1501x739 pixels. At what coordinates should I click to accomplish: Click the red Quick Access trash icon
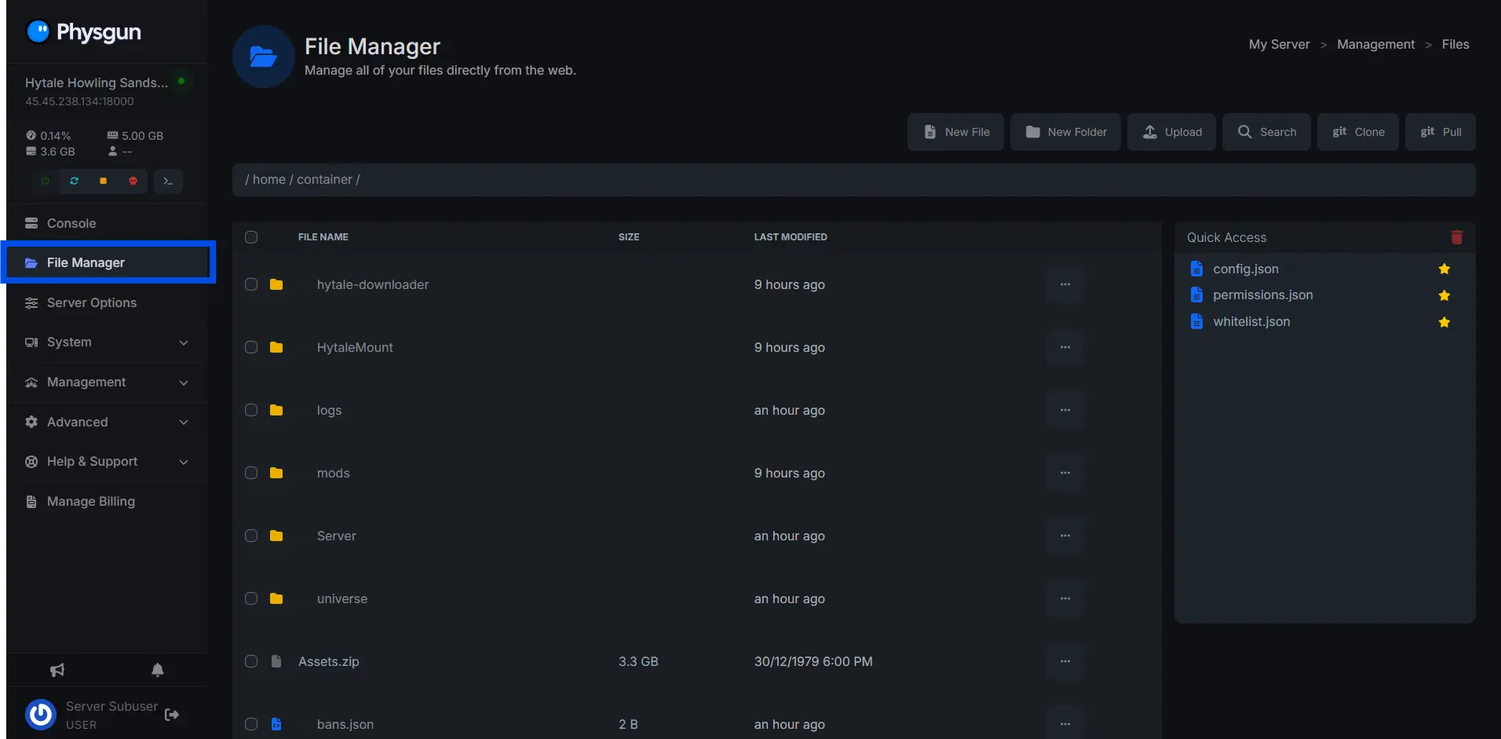pos(1456,237)
